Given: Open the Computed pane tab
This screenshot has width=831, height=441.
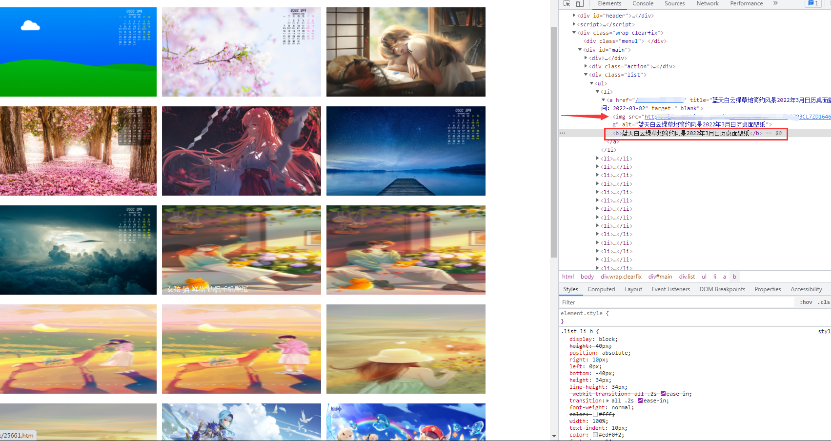Looking at the screenshot, I should (x=601, y=289).
